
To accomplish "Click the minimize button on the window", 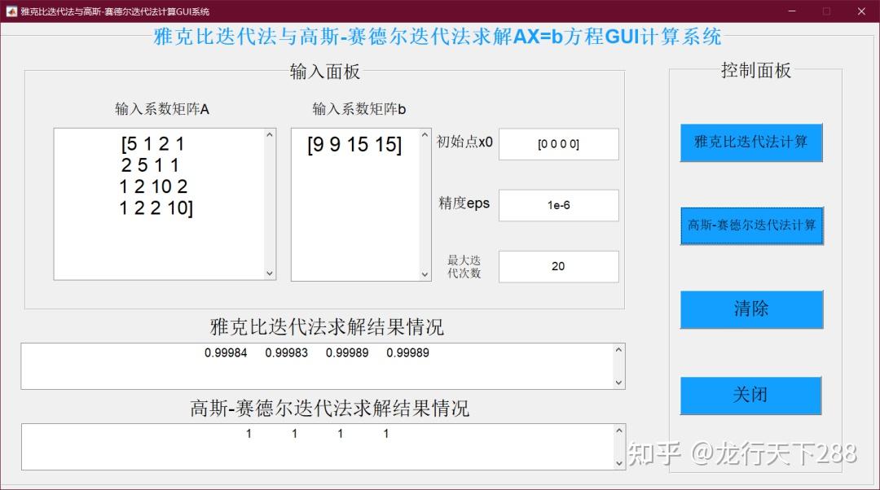I will click(x=790, y=11).
